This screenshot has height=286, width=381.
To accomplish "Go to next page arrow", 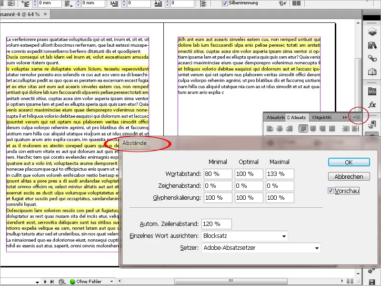I will [x=45, y=281].
